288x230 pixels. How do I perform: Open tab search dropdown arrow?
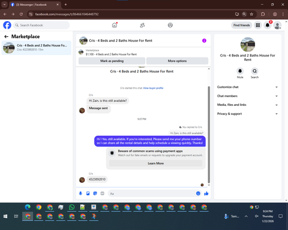pyautogui.click(x=4, y=5)
